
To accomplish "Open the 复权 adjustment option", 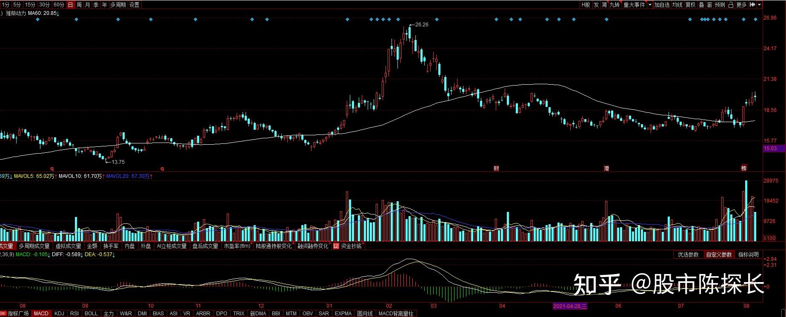I will 690,5.
